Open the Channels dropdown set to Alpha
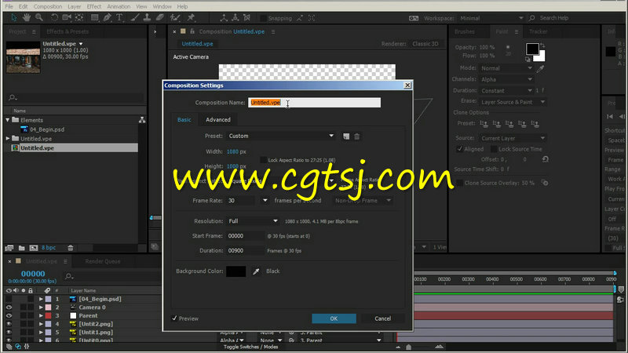This screenshot has height=353, width=628. 506,80
